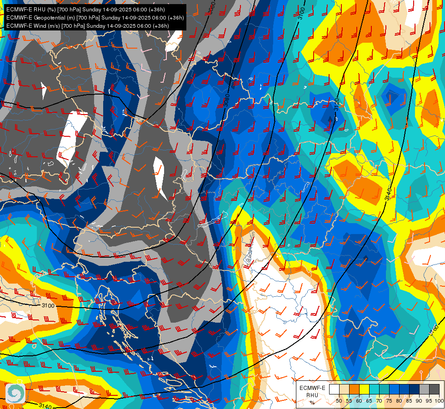Click the legend tick value 50
This screenshot has width=445, height=409.
(x=339, y=401)
